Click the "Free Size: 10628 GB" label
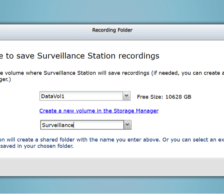Screen dimensions: 224x194 (164, 97)
